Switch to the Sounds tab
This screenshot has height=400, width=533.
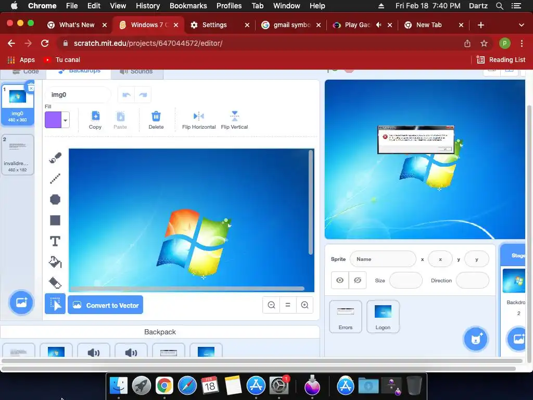coord(136,71)
